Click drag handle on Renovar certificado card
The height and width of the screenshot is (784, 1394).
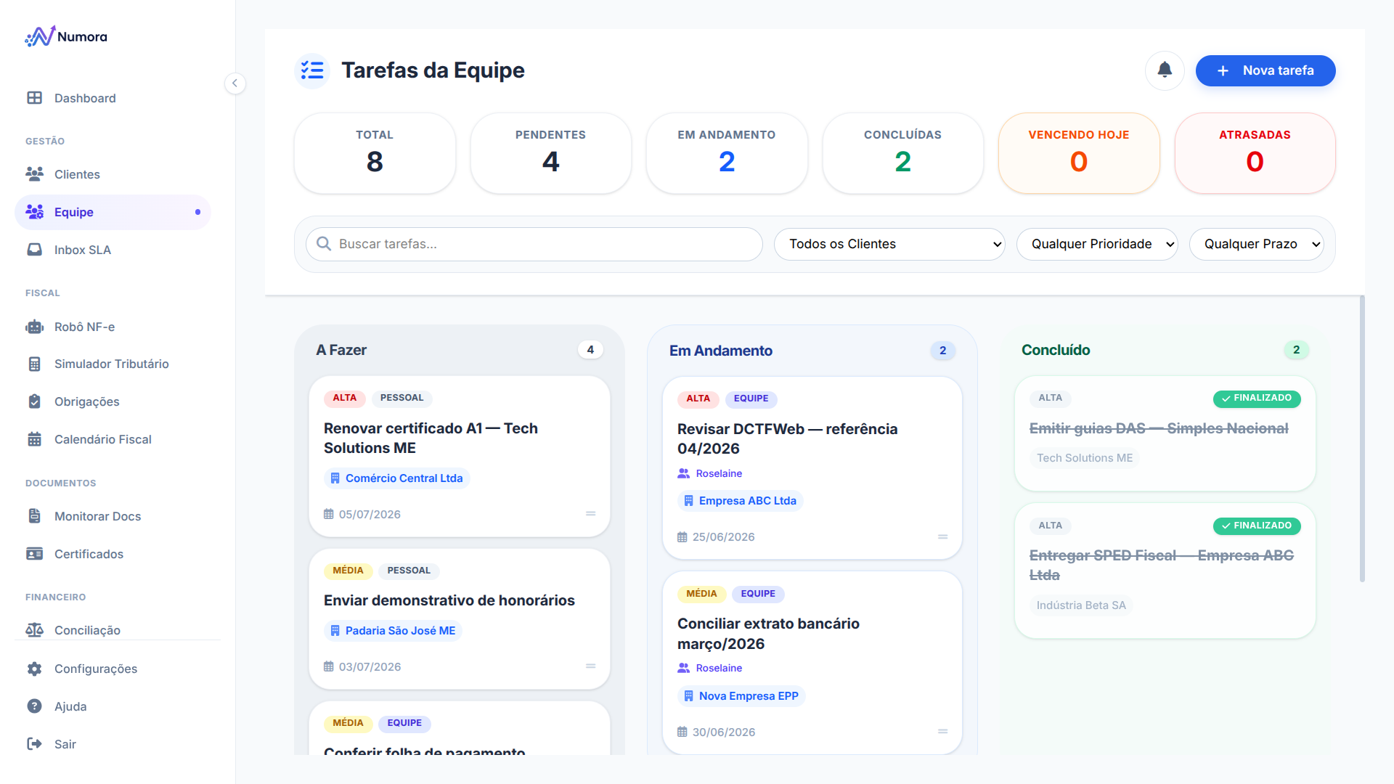click(x=590, y=514)
